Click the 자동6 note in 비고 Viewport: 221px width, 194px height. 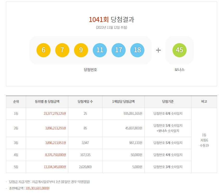(204, 140)
